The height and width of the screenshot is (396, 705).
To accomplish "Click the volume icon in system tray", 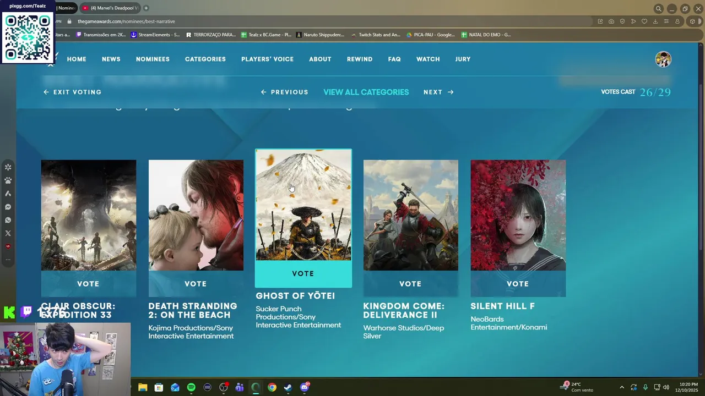I will click(666, 387).
